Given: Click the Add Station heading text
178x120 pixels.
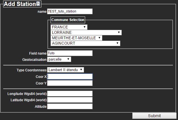Looking at the screenshot, I should pos(20,4).
